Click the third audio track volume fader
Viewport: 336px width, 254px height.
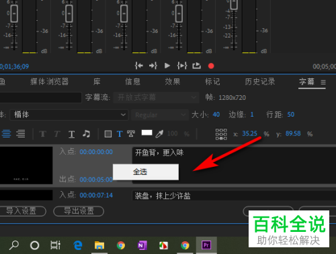(x=124, y=13)
